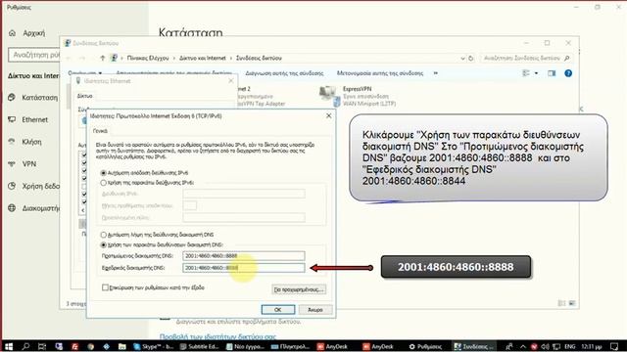Open address bar history dropdown arrow
This screenshot has height=352, width=627.
click(x=462, y=59)
